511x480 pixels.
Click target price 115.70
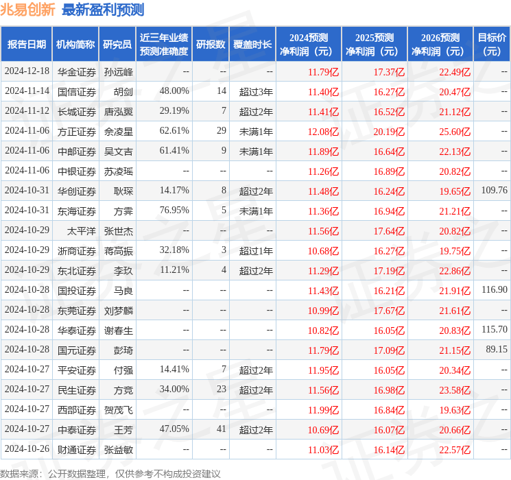(495, 329)
